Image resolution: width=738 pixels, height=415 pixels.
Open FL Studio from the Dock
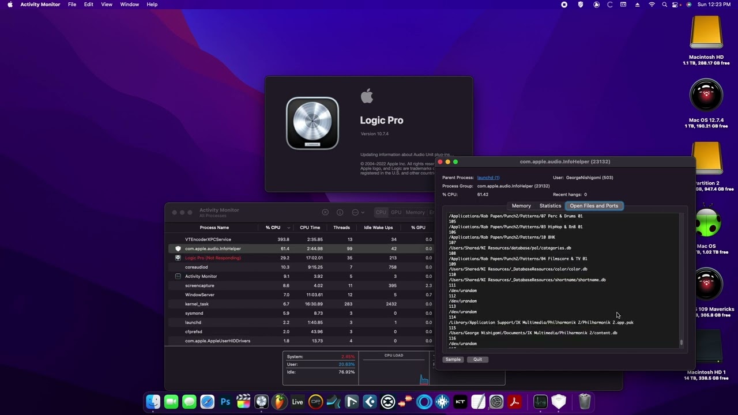point(279,402)
